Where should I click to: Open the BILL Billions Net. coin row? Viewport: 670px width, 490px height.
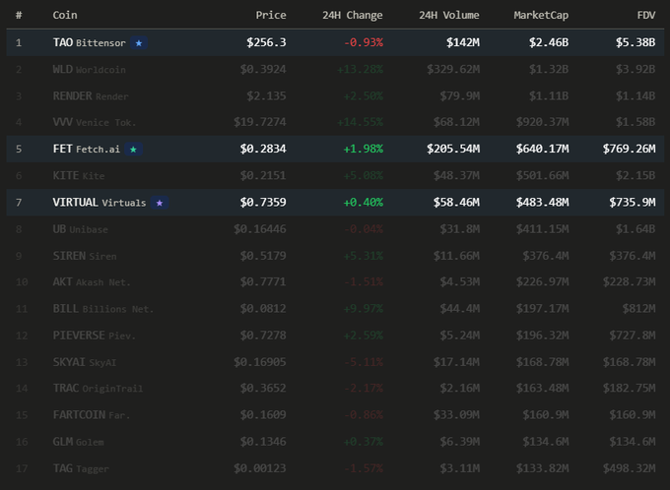tap(335, 309)
